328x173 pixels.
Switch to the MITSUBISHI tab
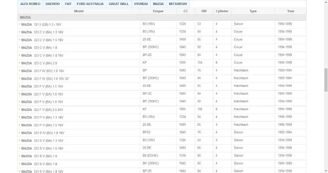point(178,4)
